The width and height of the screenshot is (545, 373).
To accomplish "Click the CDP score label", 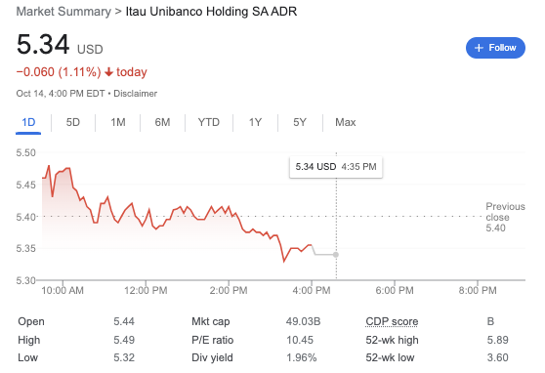I will click(392, 321).
